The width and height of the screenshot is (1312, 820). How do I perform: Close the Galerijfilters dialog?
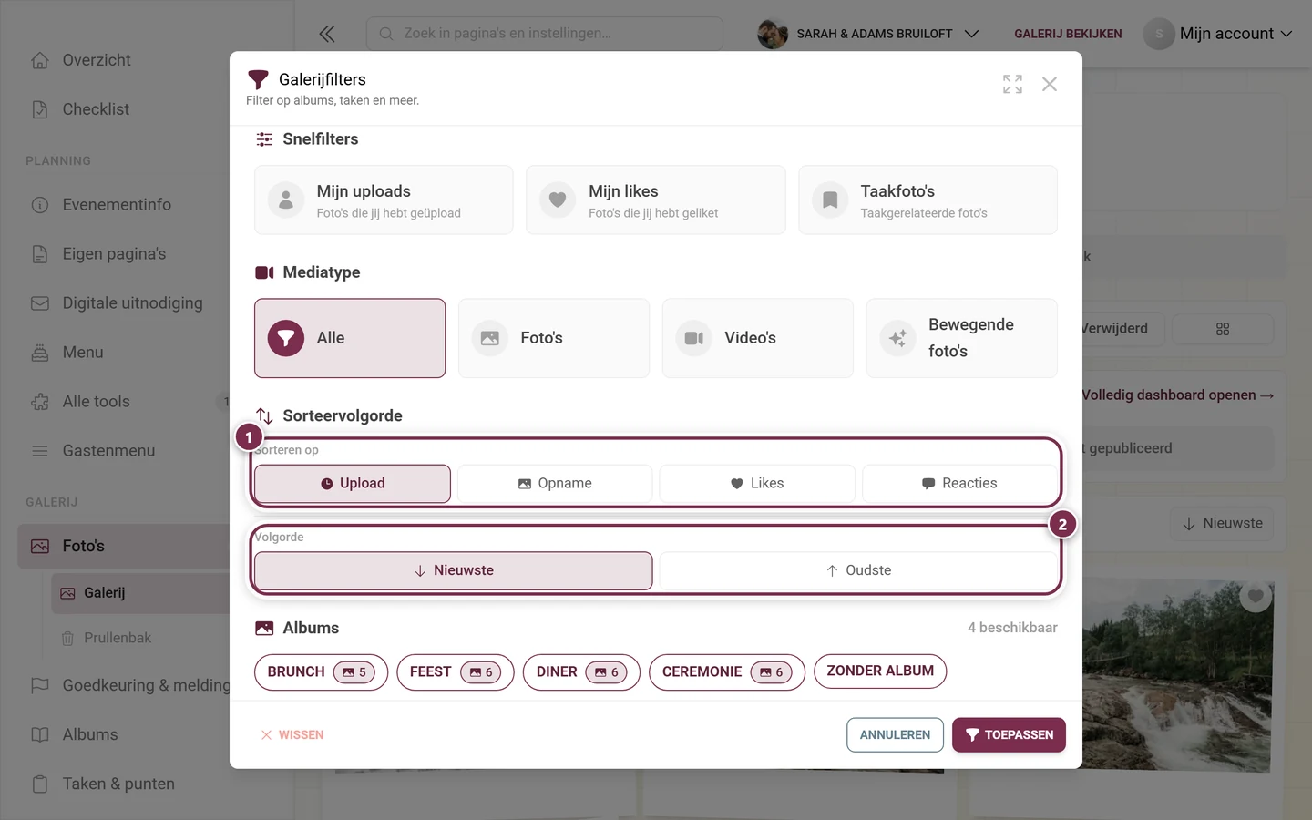click(1050, 84)
